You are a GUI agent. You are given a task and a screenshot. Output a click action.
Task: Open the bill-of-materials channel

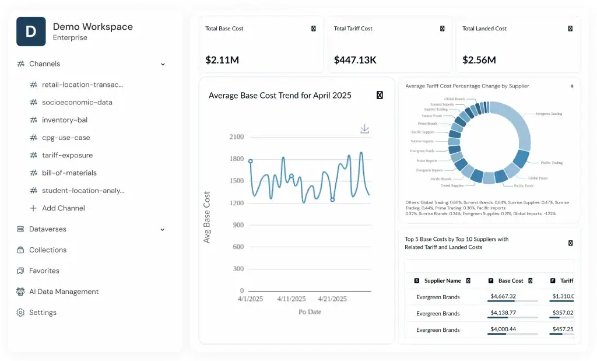point(69,173)
